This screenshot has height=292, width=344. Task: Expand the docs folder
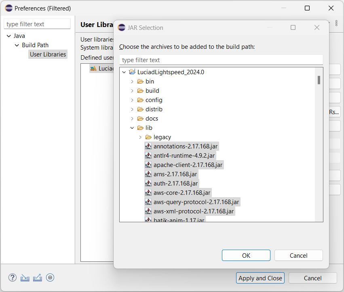click(132, 119)
